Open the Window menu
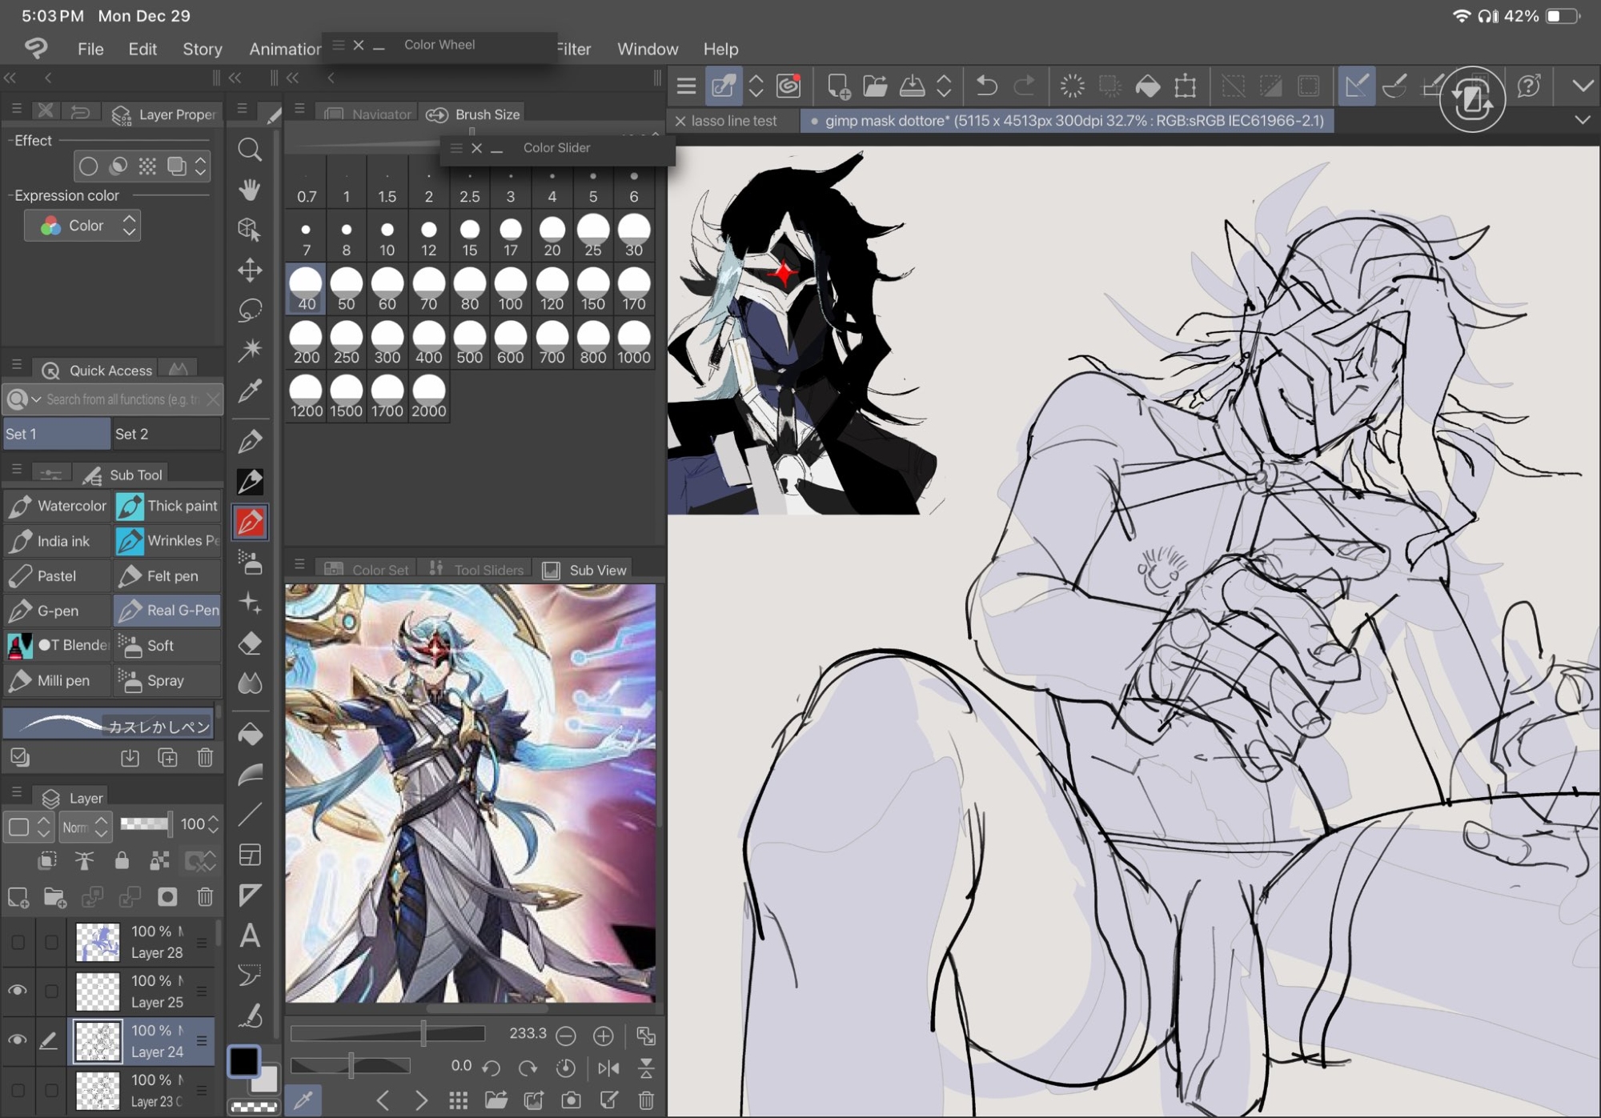The height and width of the screenshot is (1118, 1601). 647,49
